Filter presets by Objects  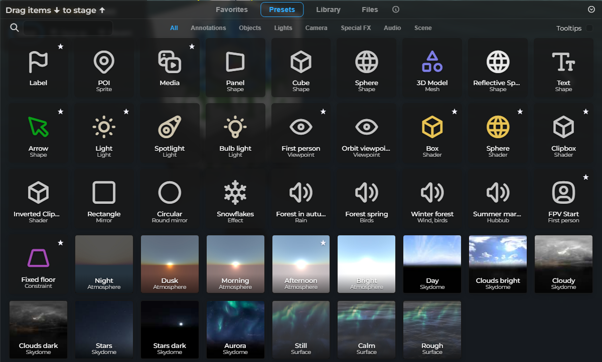pyautogui.click(x=250, y=28)
